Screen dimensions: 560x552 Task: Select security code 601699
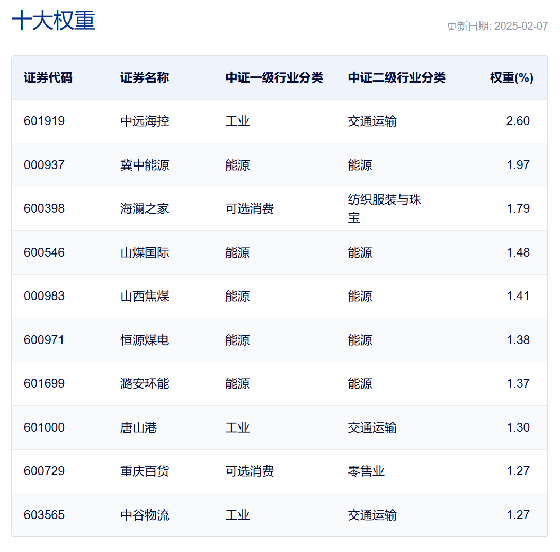coord(45,383)
